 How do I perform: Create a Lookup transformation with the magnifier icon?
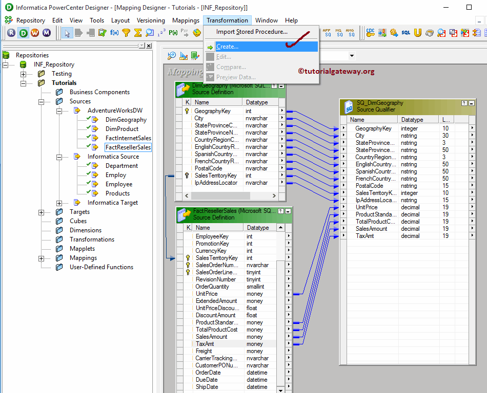149,32
